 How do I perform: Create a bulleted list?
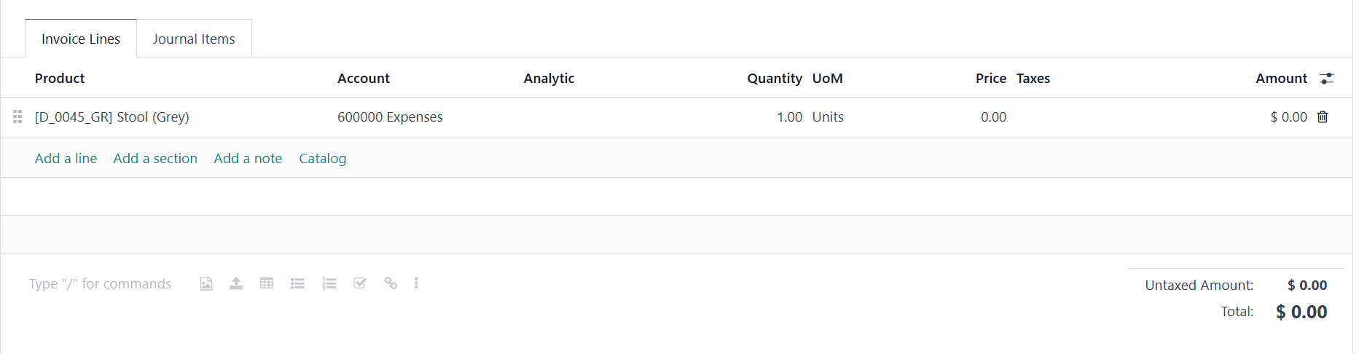pos(297,283)
